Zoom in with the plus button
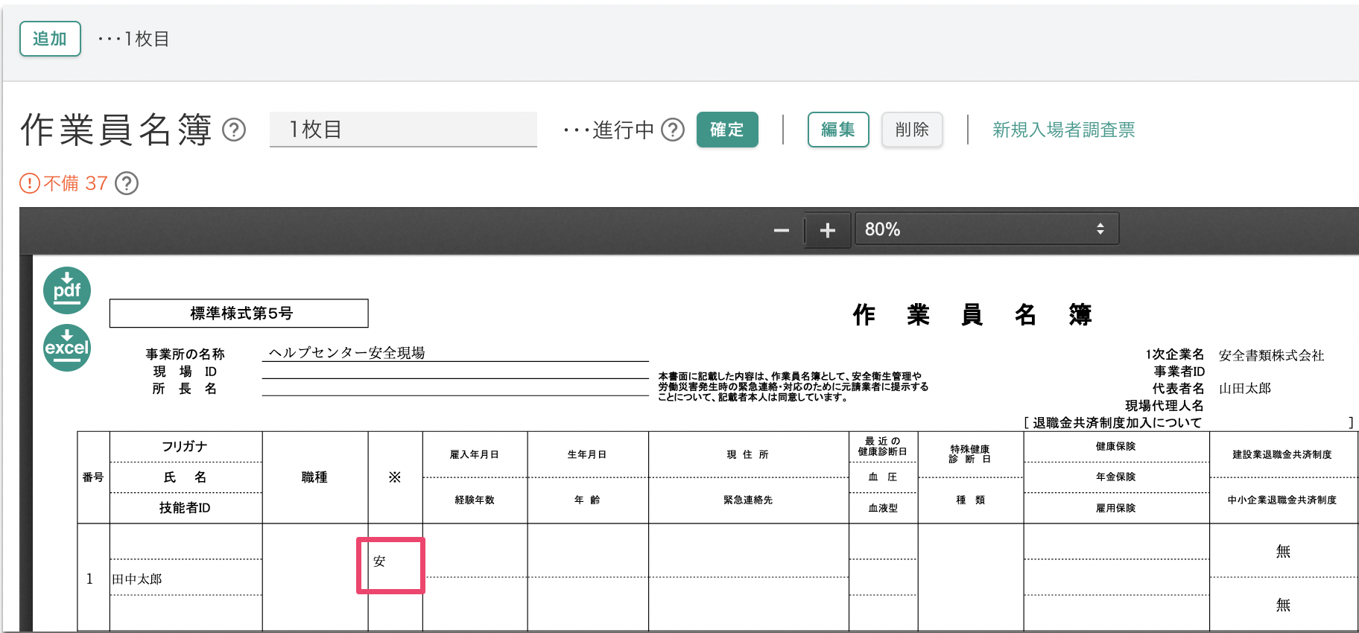This screenshot has width=1359, height=633. (827, 230)
